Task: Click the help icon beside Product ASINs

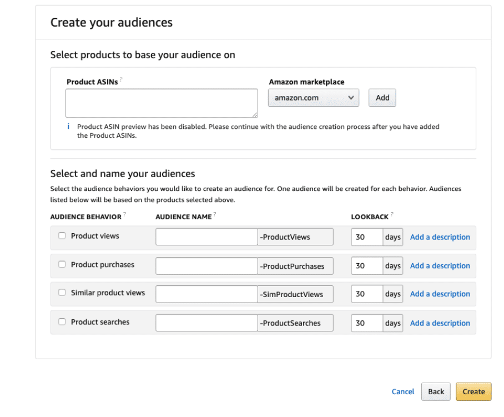Action: point(121,79)
